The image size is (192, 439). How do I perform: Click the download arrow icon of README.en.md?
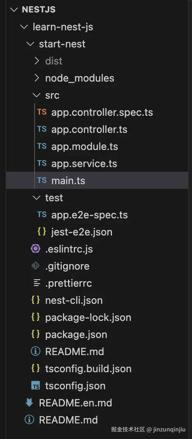pos(30,402)
